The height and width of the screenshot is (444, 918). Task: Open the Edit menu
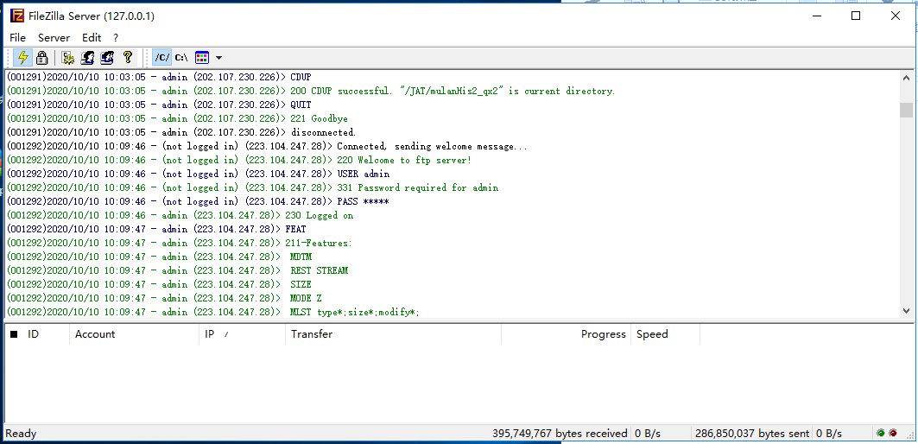tap(92, 37)
